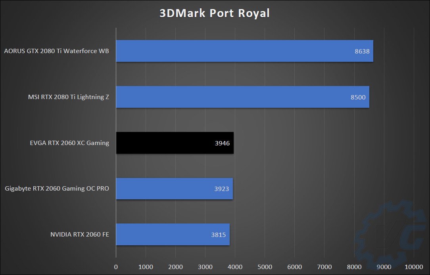Click the MSI RTX 2080 Ti Lightning Z label
The image size is (430, 275).
click(69, 97)
